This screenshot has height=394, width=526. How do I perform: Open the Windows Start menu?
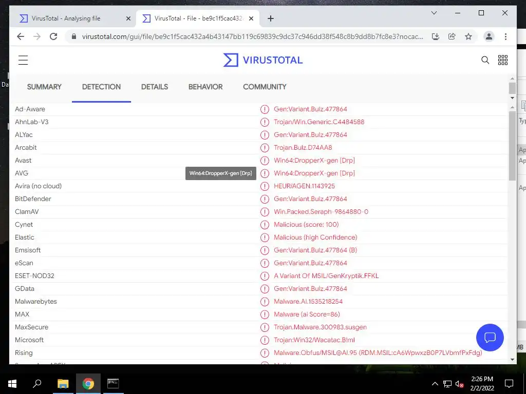click(12, 384)
